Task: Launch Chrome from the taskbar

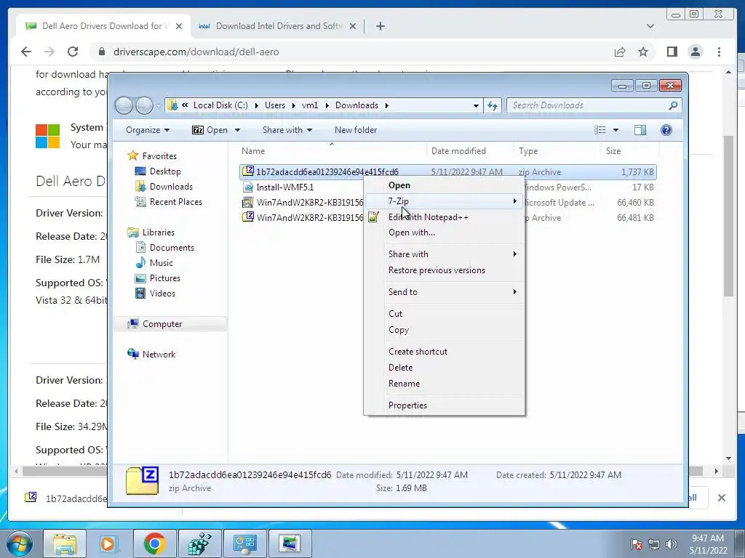Action: 154,543
